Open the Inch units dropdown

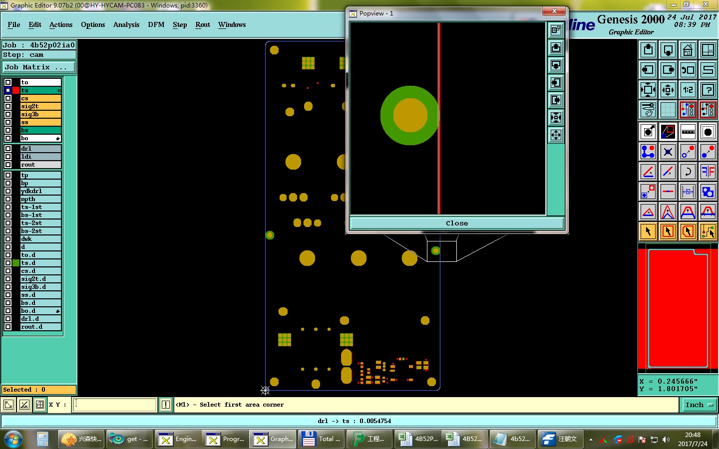[699, 405]
